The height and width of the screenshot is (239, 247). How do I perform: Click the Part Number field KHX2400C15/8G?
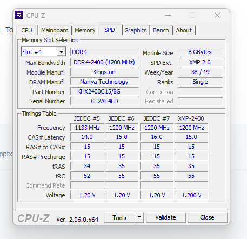tap(104, 91)
